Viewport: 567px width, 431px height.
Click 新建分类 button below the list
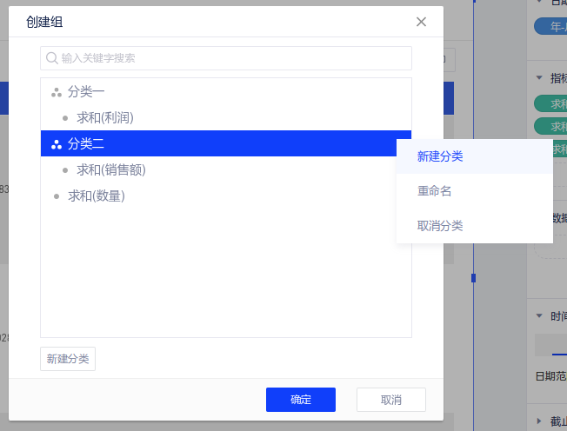click(68, 359)
